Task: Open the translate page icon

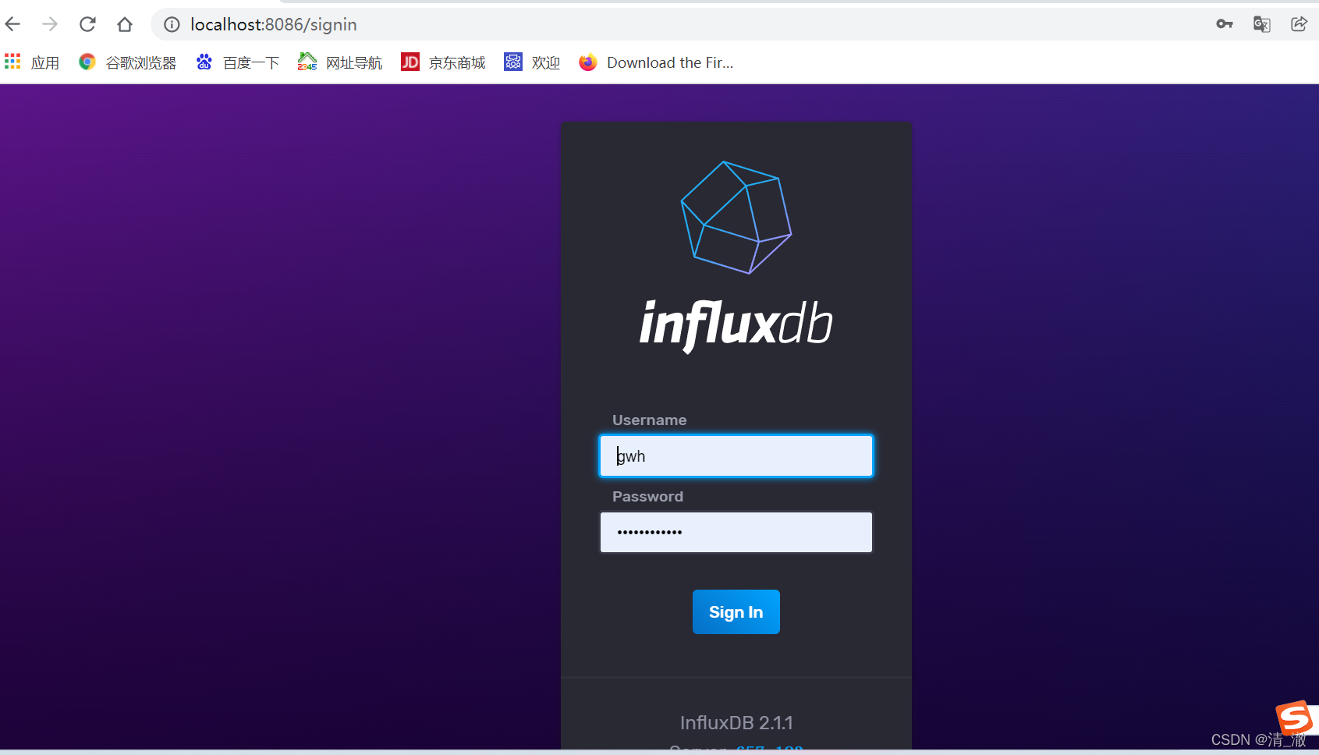Action: click(x=1262, y=24)
